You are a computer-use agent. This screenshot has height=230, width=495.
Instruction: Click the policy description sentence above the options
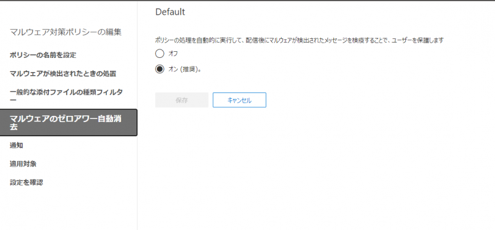(x=300, y=40)
